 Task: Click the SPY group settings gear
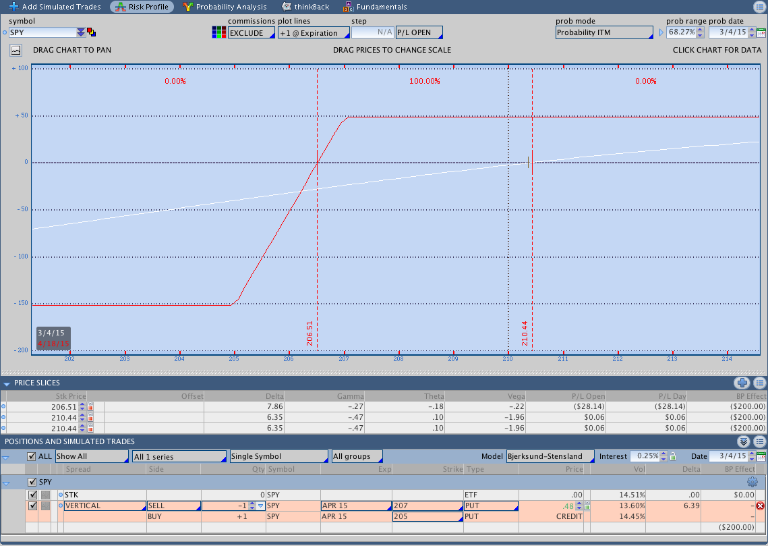pos(752,482)
